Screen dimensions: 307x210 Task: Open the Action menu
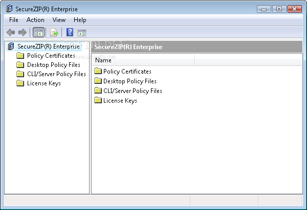click(x=35, y=20)
